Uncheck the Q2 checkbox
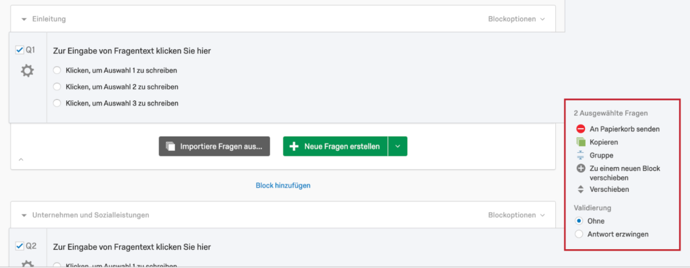Viewport: 690px width, 268px height. (x=20, y=246)
